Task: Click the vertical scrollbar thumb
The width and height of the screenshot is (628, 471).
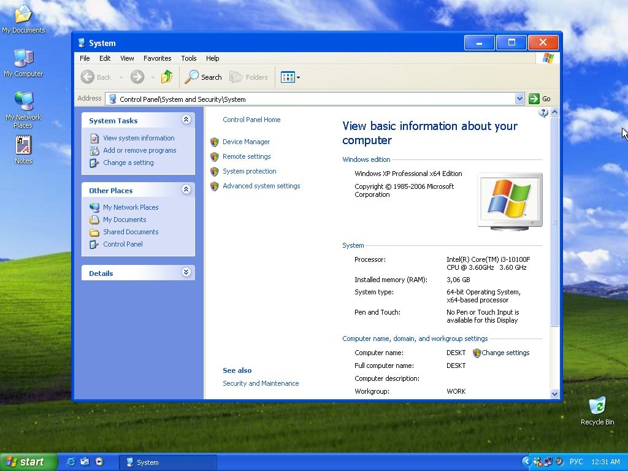Action: click(x=554, y=222)
